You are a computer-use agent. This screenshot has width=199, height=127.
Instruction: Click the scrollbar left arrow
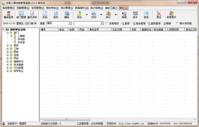(41, 119)
